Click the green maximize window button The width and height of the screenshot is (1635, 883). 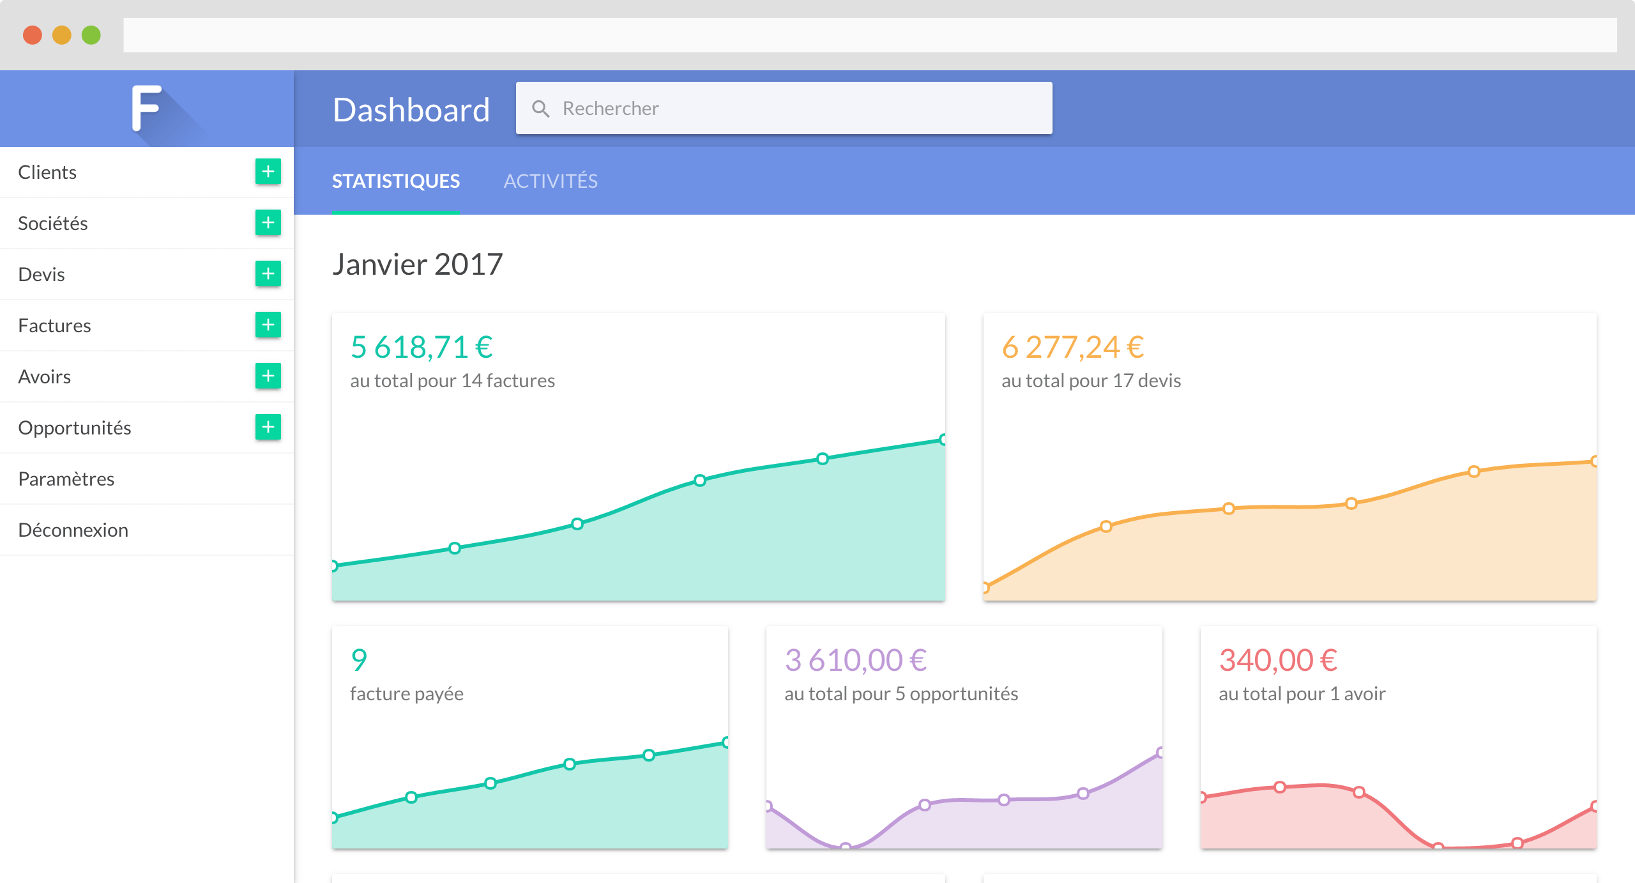click(91, 35)
